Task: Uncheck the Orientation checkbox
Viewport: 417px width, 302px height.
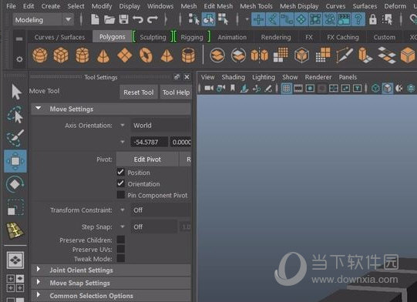Action: click(120, 183)
